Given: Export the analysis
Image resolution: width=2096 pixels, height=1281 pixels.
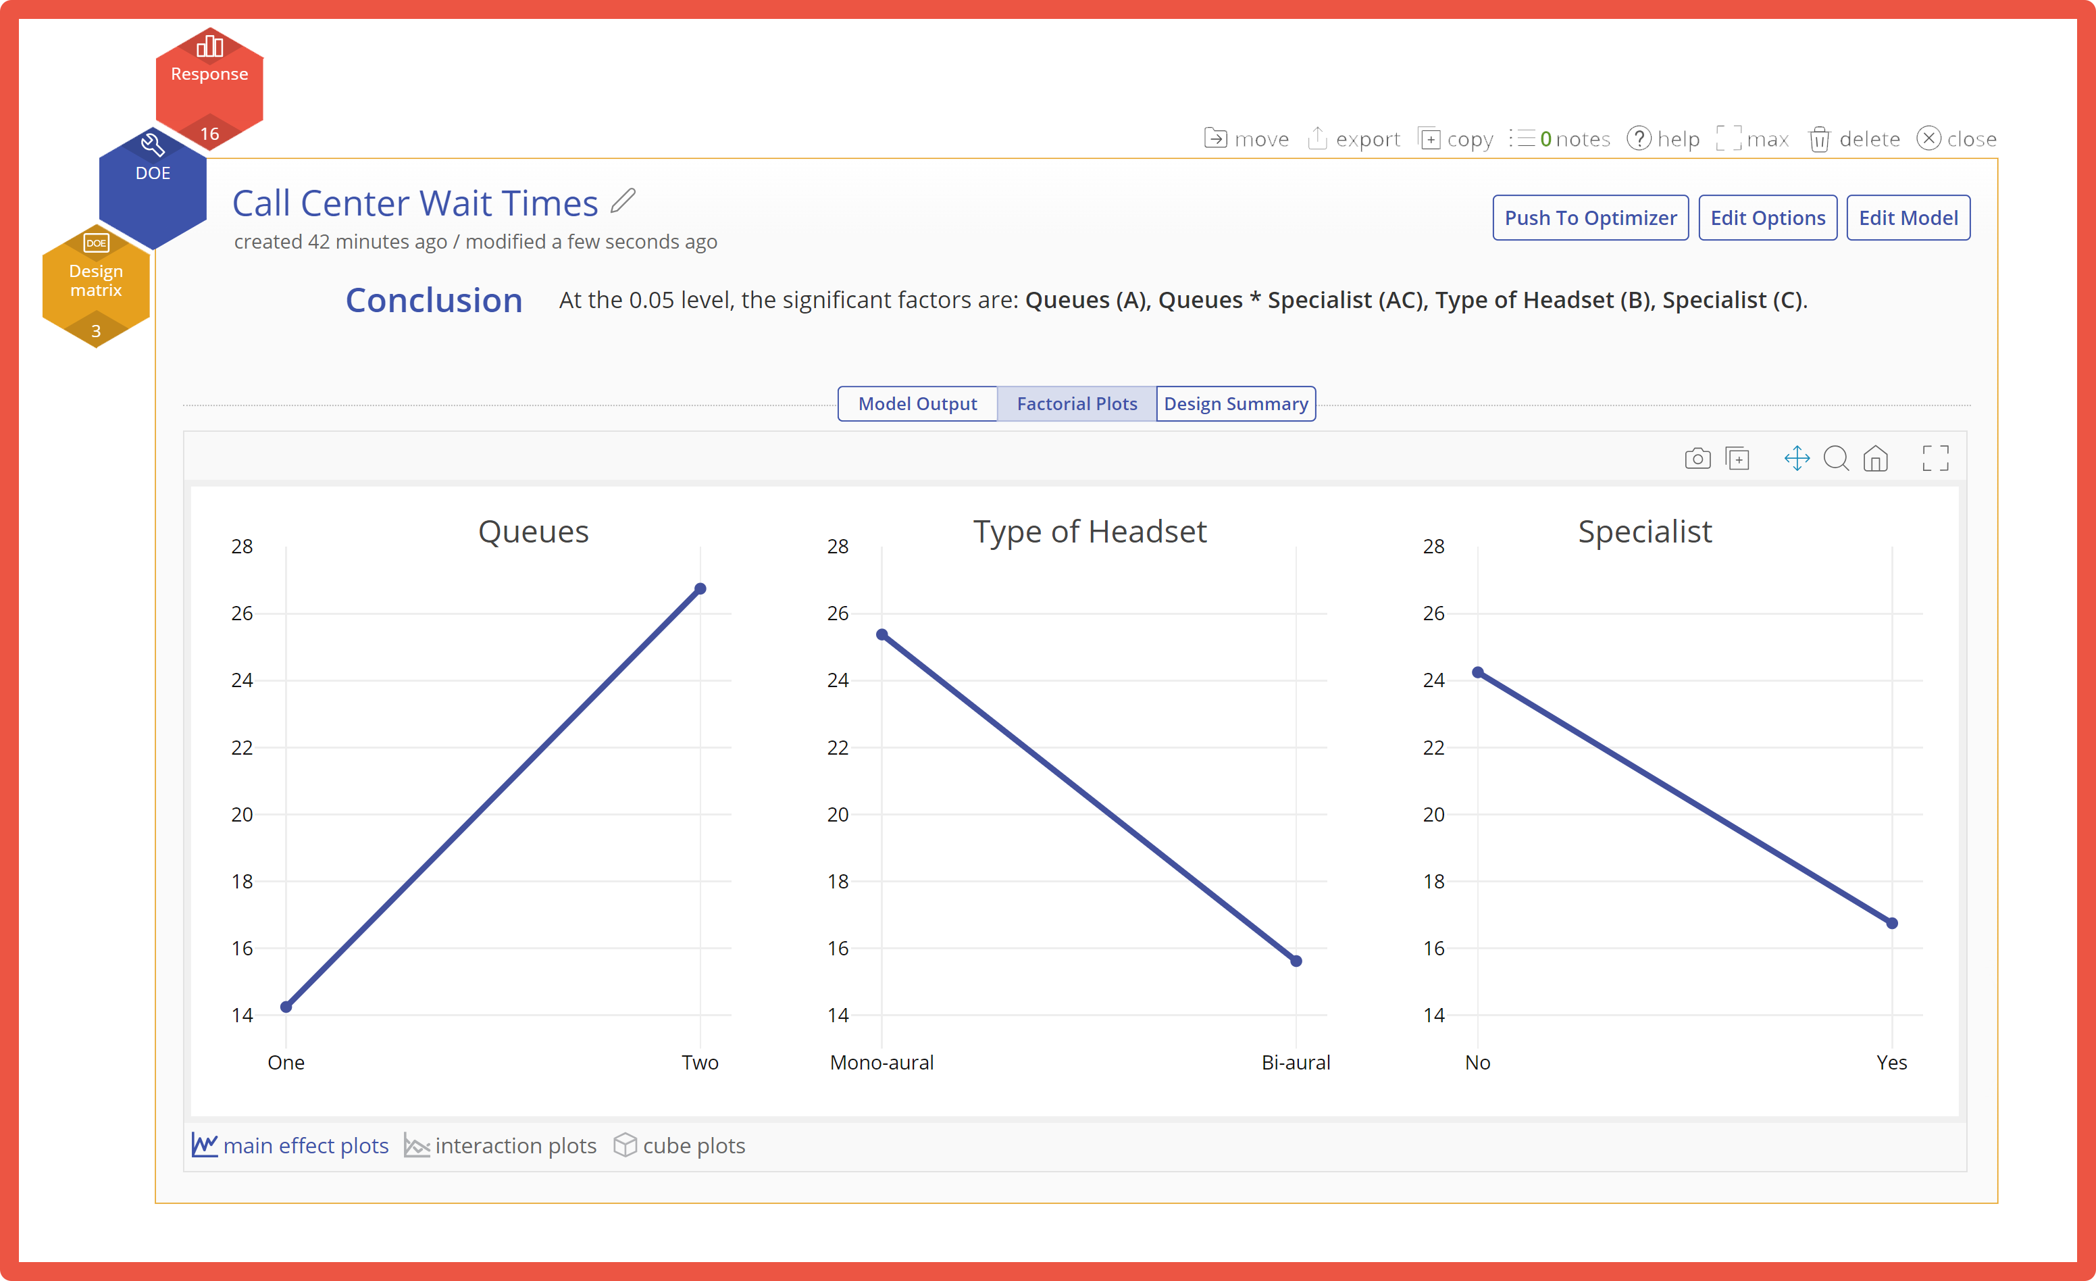Looking at the screenshot, I should [1354, 139].
